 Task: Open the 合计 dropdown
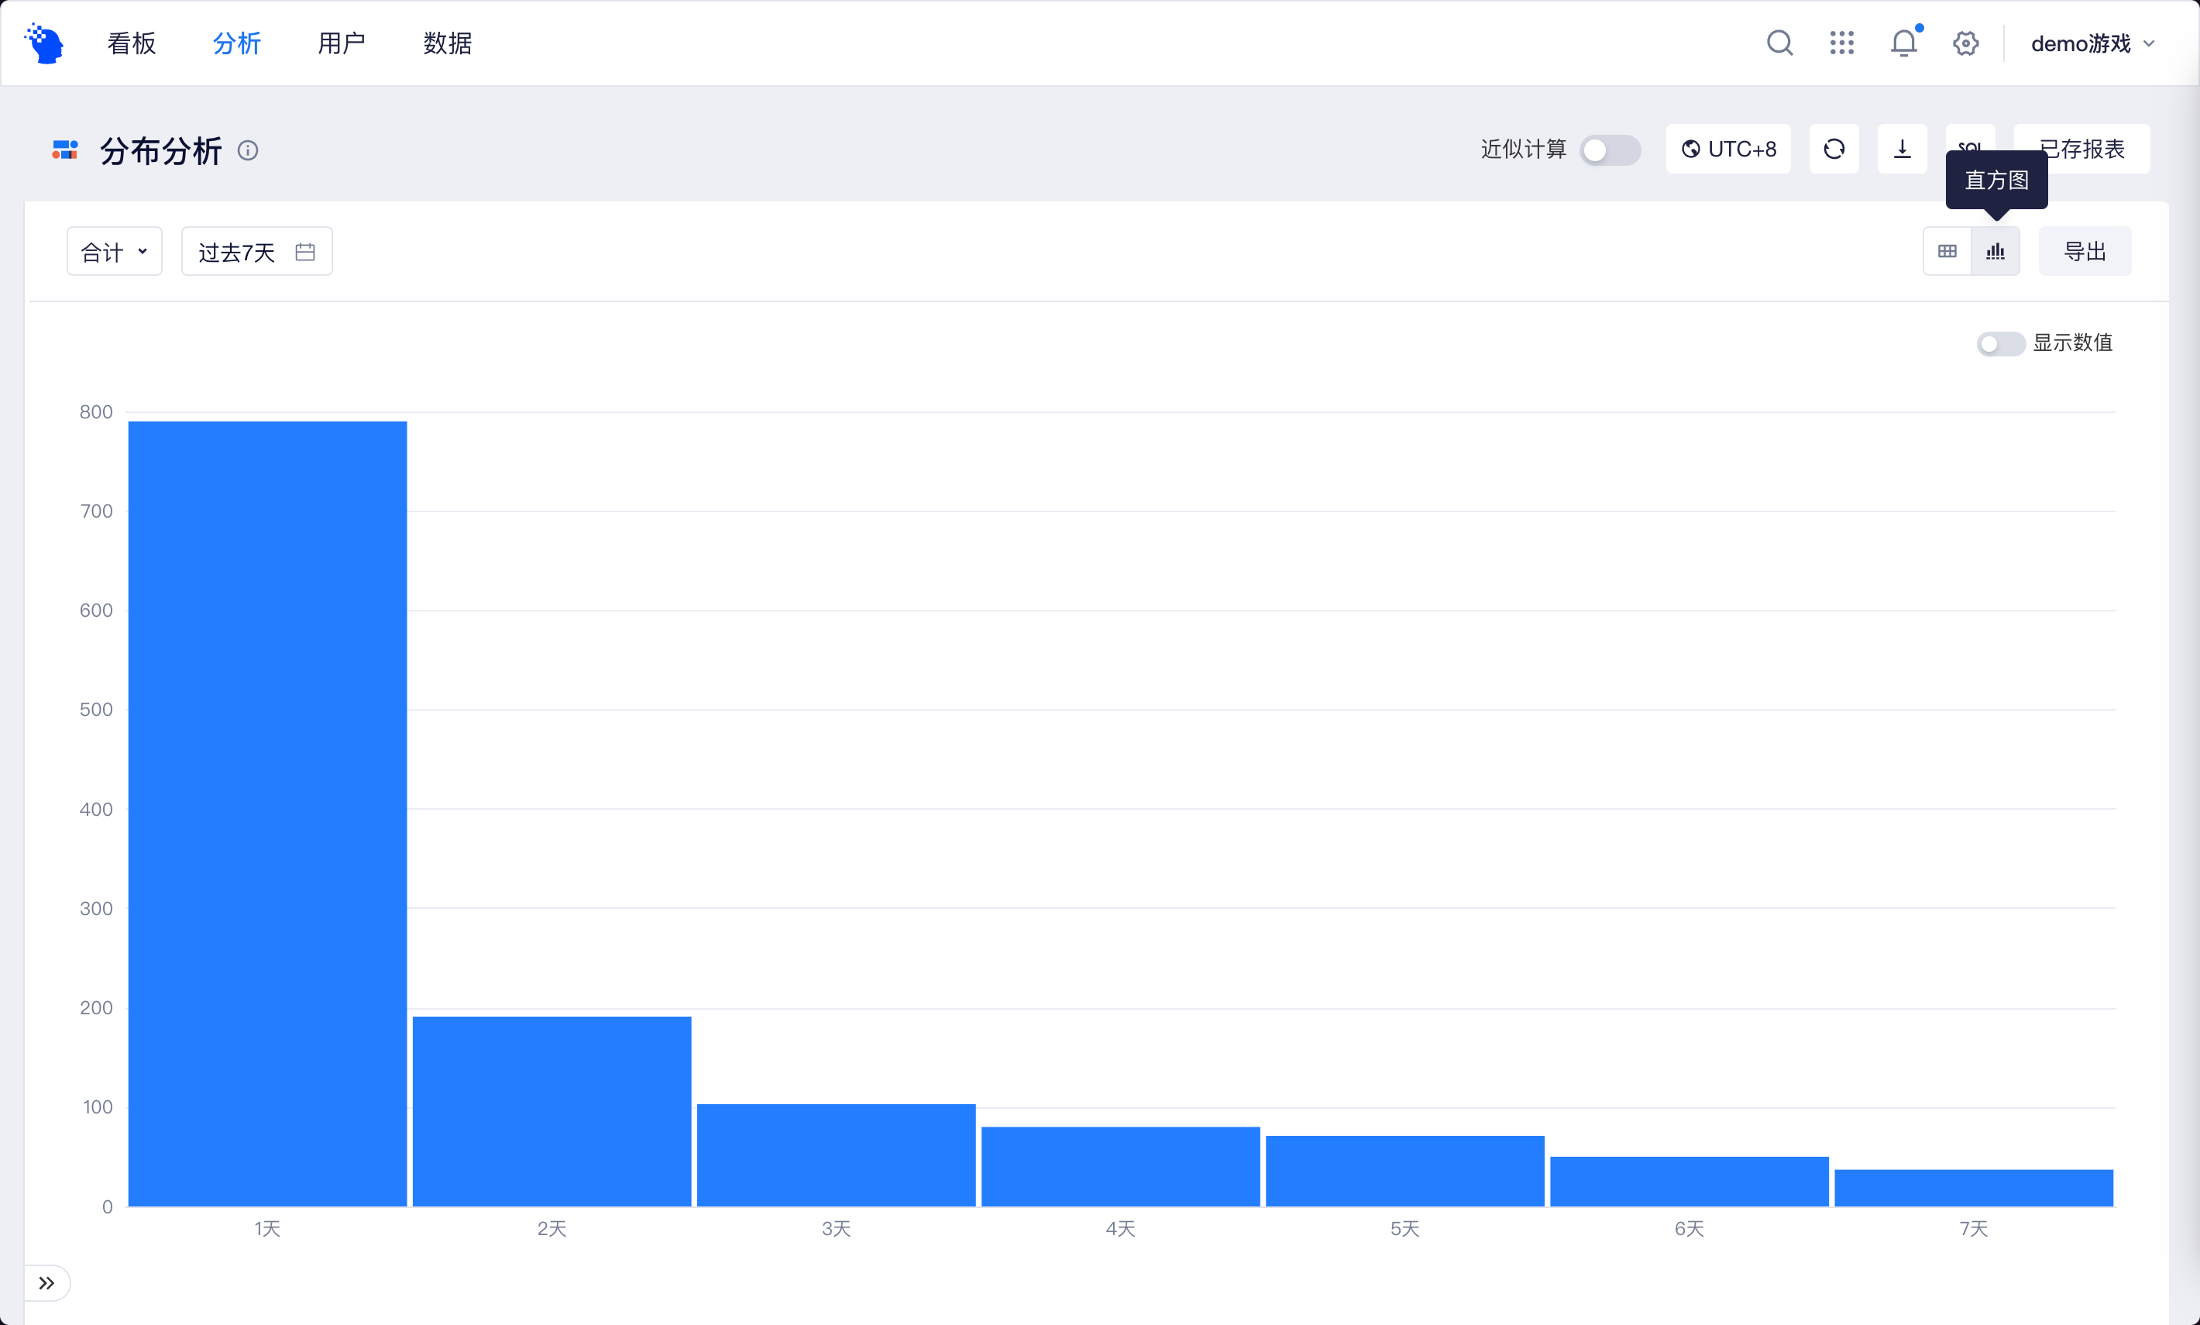(114, 252)
